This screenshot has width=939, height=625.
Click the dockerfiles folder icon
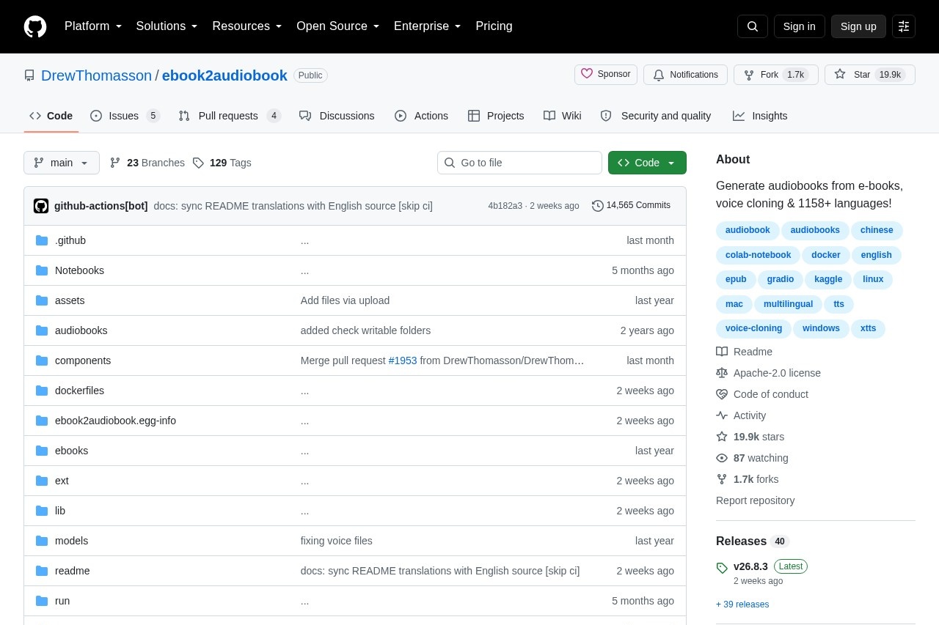coord(42,391)
